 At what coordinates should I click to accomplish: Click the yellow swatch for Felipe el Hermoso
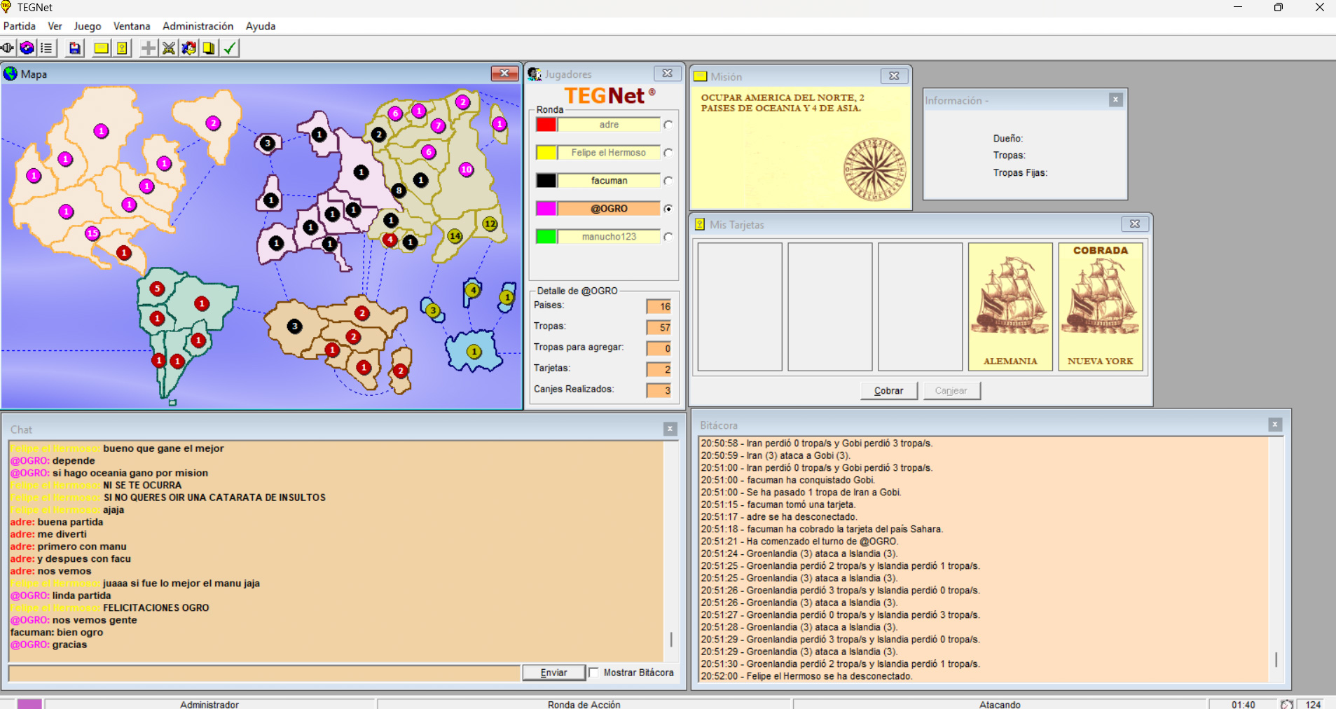pyautogui.click(x=546, y=153)
